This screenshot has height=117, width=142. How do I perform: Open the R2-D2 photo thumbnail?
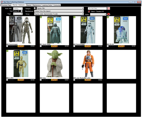[121, 30]
